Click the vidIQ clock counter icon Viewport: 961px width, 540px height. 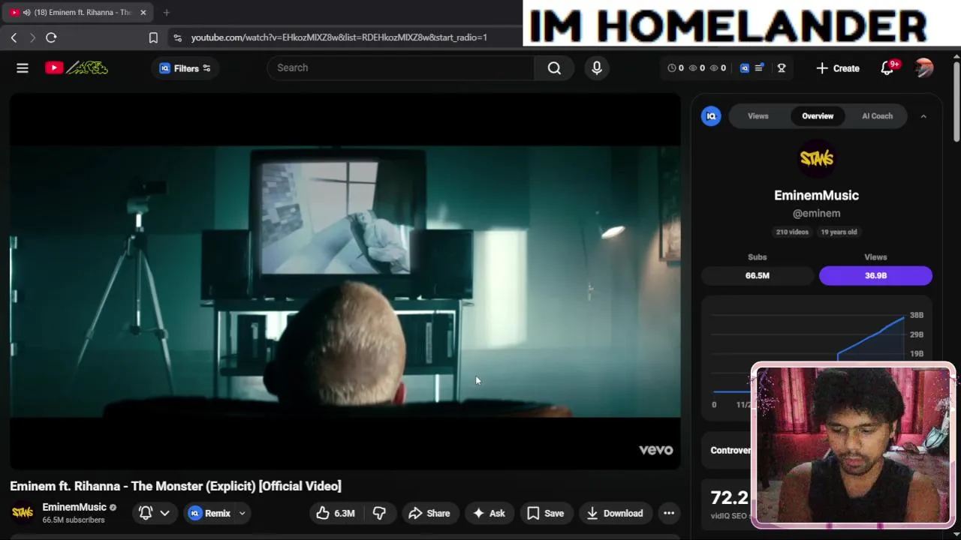[x=672, y=68]
